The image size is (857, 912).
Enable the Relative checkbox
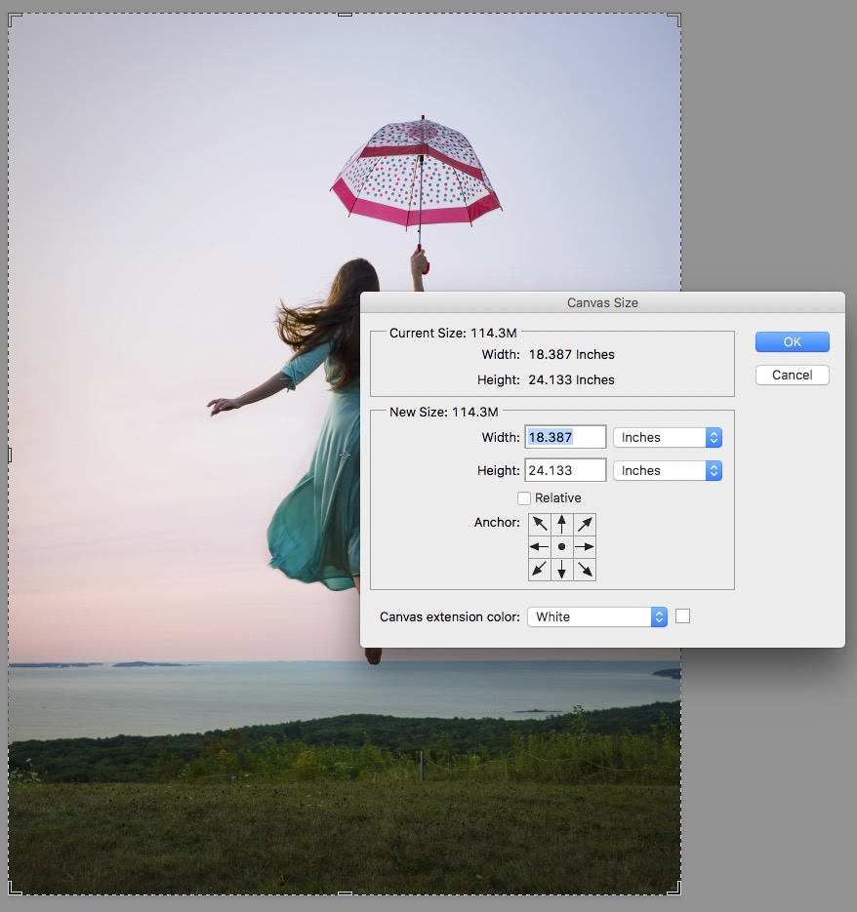(x=524, y=498)
